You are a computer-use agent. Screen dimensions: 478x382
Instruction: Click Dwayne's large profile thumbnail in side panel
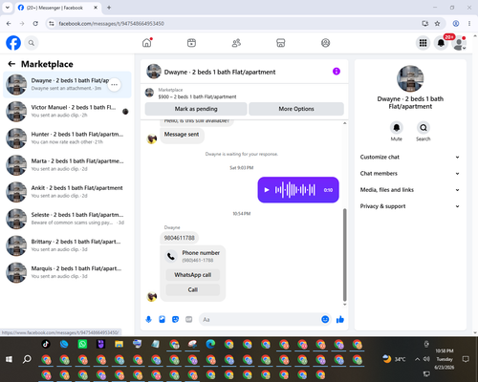pos(410,78)
